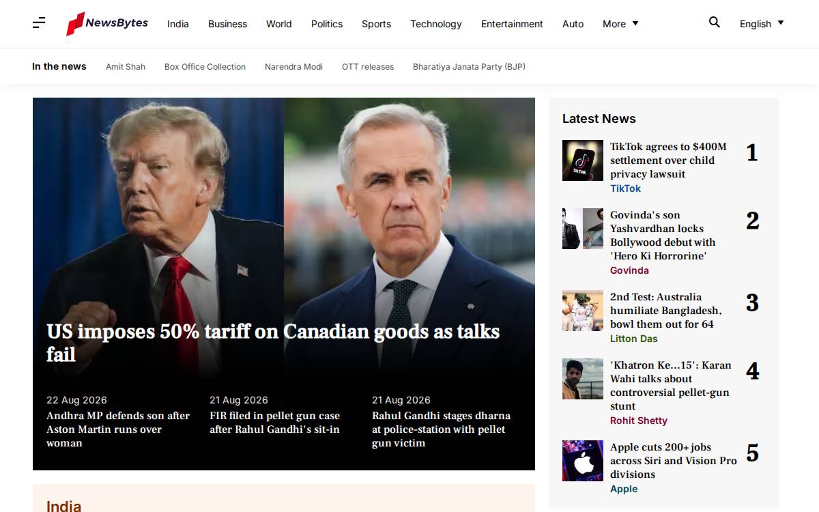
Task: Go to the India section
Action: tap(178, 24)
